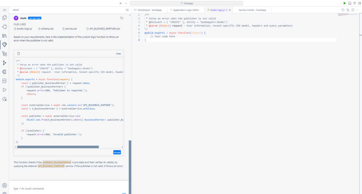Click the highlighted publisher_BusinessPartner term
The height and width of the screenshot is (194, 362).
coord(57,163)
